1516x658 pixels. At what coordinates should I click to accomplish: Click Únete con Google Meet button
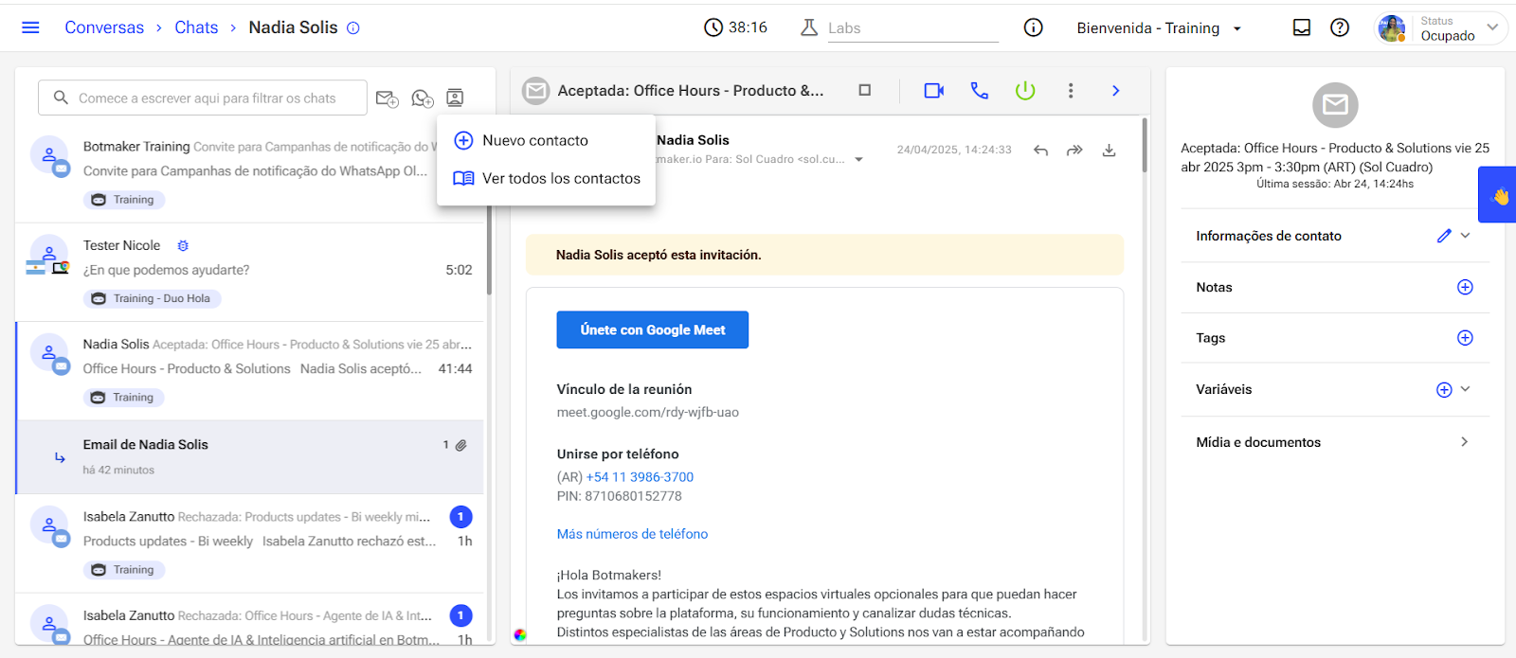[653, 329]
